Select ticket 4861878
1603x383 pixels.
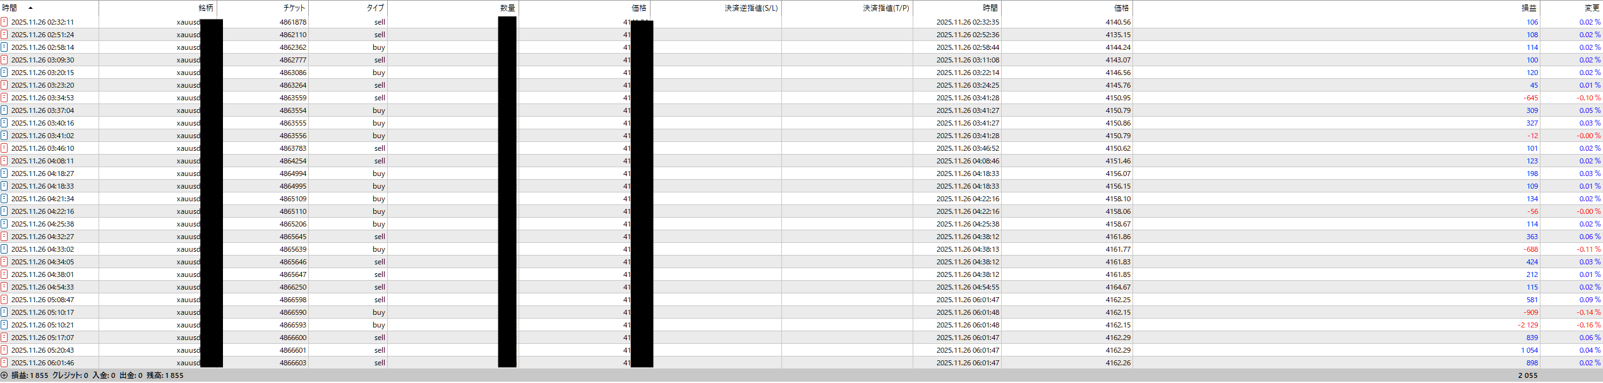(293, 22)
